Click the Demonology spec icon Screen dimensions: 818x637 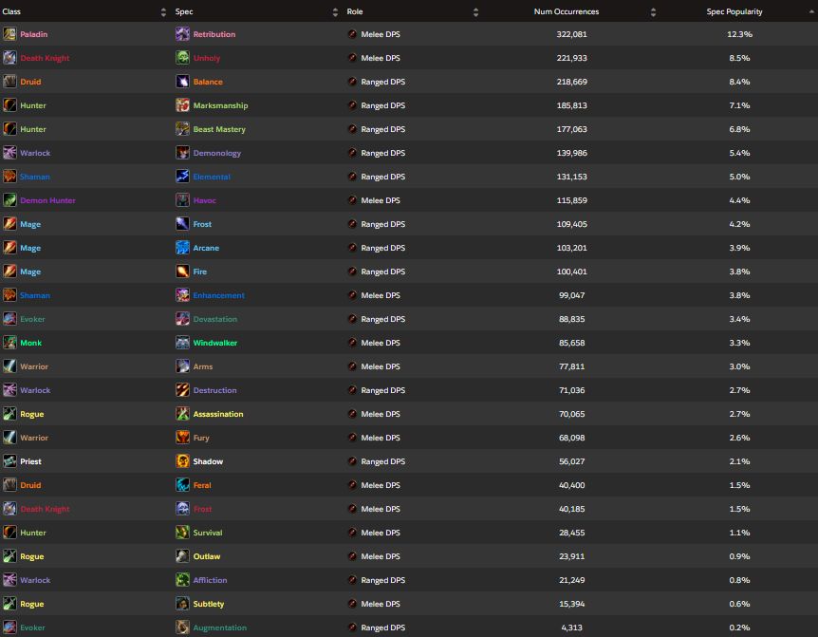182,153
